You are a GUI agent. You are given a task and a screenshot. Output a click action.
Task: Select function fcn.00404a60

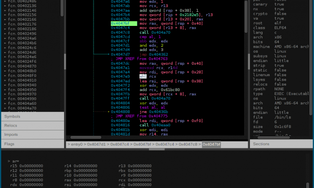point(22,104)
